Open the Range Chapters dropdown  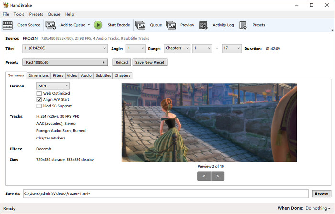pyautogui.click(x=177, y=48)
